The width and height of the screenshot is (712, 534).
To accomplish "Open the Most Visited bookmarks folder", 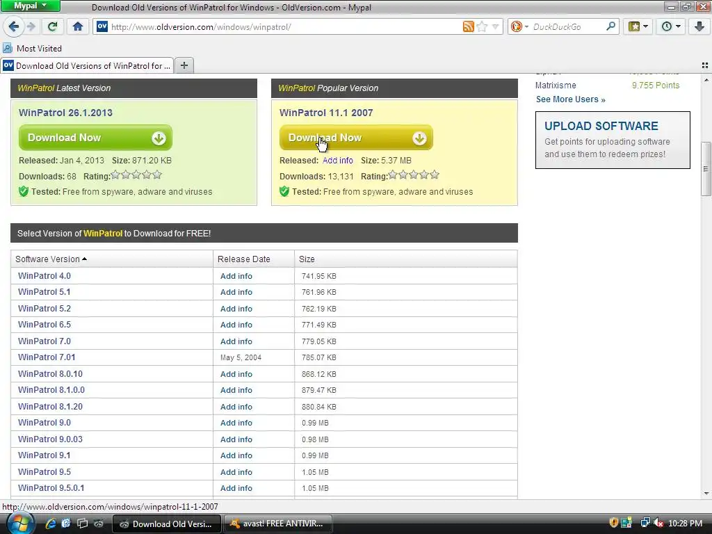I will [32, 48].
